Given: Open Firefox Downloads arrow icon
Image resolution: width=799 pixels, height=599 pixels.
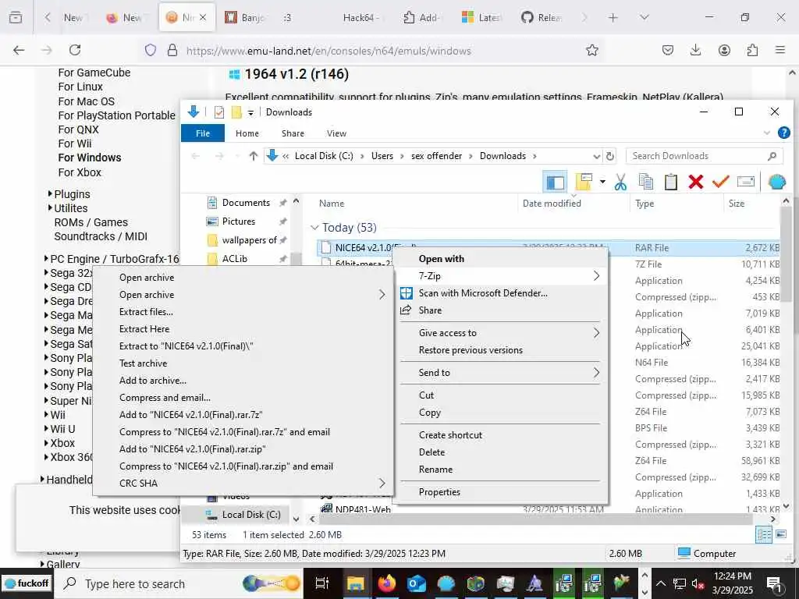Looking at the screenshot, I should 695,50.
